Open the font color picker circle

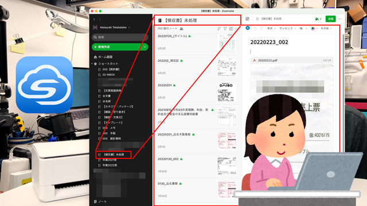point(313,28)
